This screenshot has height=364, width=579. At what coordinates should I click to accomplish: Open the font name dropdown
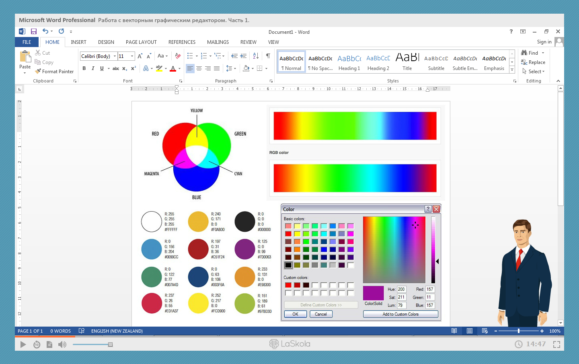pos(115,56)
